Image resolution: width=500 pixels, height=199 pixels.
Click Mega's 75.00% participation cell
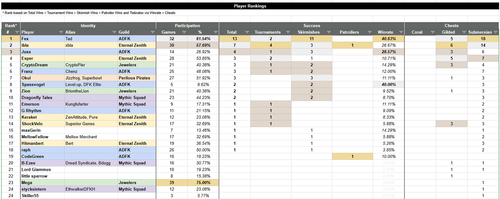203,182
